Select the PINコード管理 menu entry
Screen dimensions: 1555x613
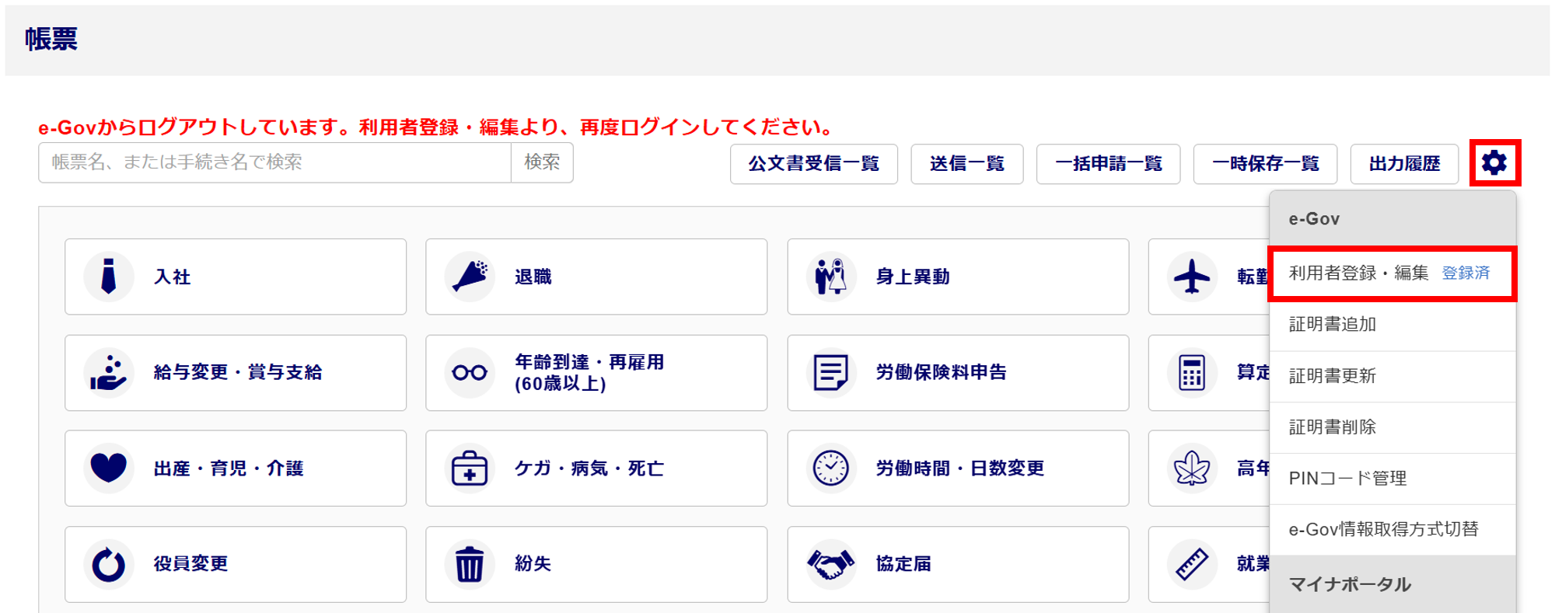[1347, 479]
